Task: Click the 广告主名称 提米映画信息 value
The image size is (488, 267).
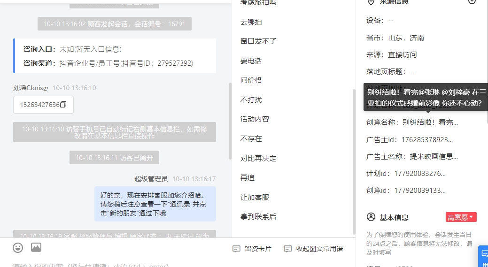Action: tap(434, 157)
